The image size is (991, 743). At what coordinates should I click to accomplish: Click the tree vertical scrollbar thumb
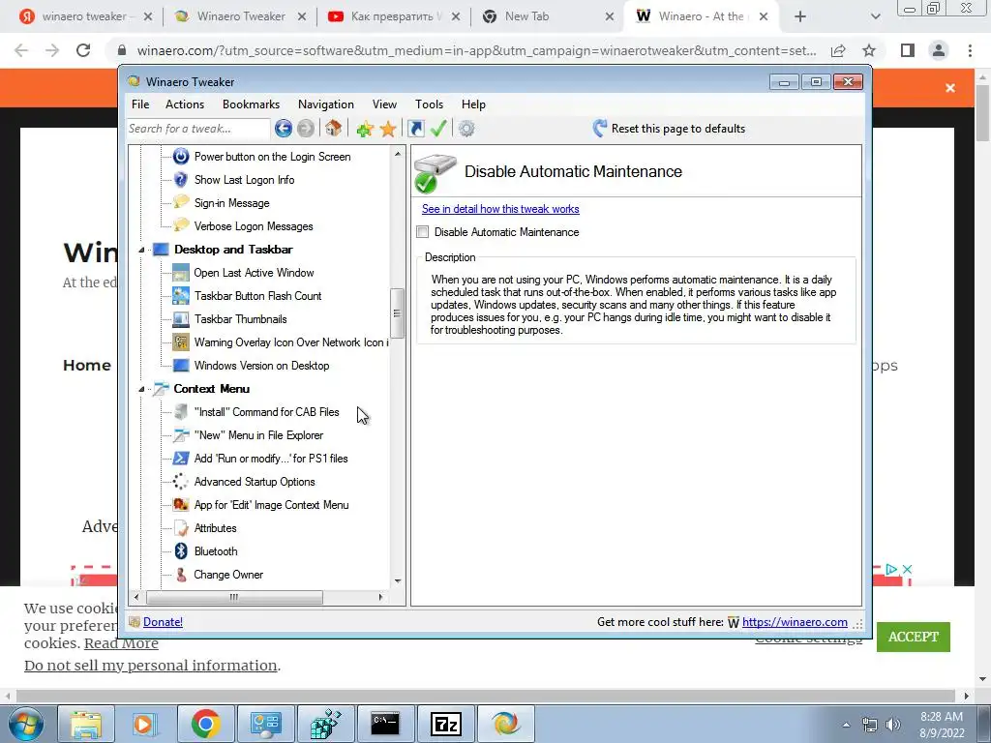[398, 313]
